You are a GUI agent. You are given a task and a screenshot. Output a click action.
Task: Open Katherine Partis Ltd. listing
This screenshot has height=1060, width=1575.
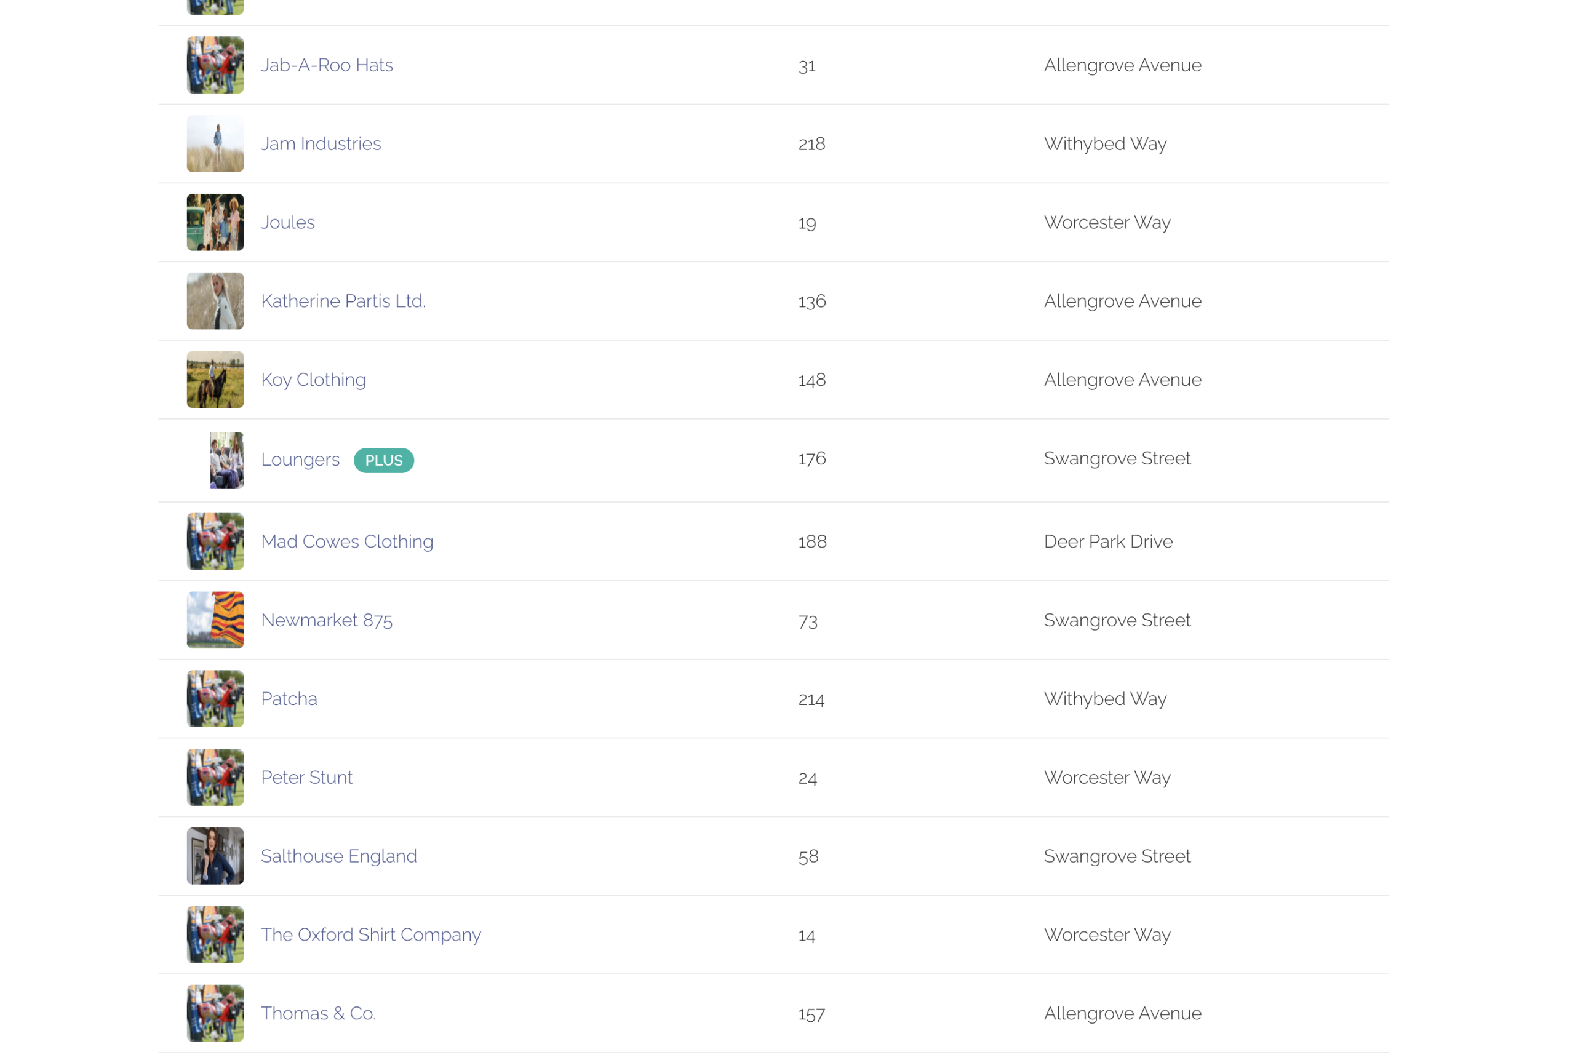pyautogui.click(x=343, y=301)
